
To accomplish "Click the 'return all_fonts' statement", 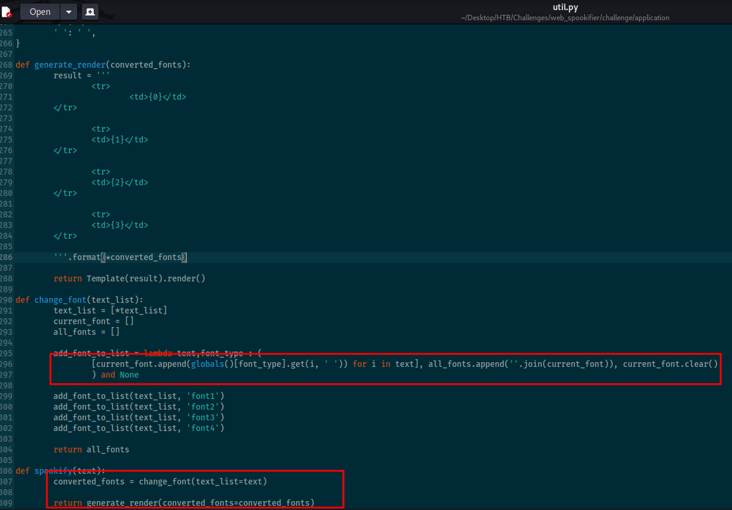I will pos(91,449).
